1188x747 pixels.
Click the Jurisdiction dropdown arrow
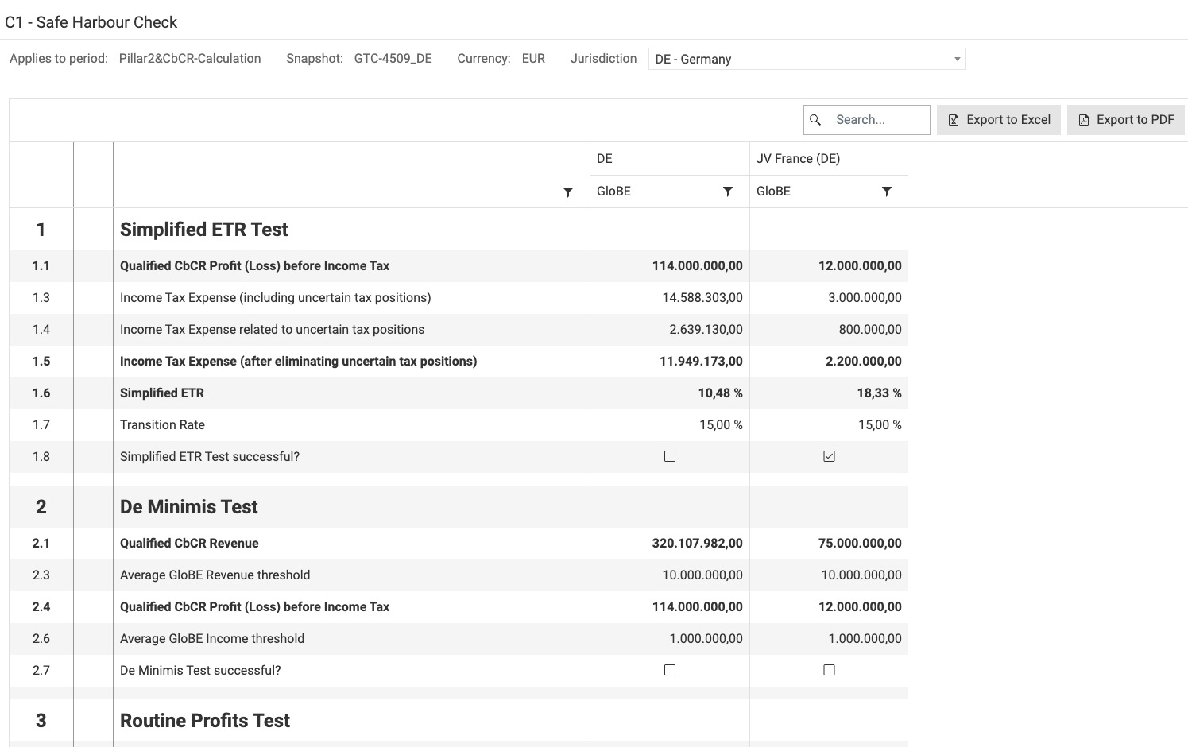click(957, 59)
